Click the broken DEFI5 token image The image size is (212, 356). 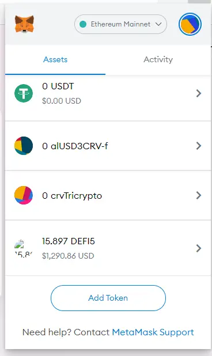(x=19, y=244)
